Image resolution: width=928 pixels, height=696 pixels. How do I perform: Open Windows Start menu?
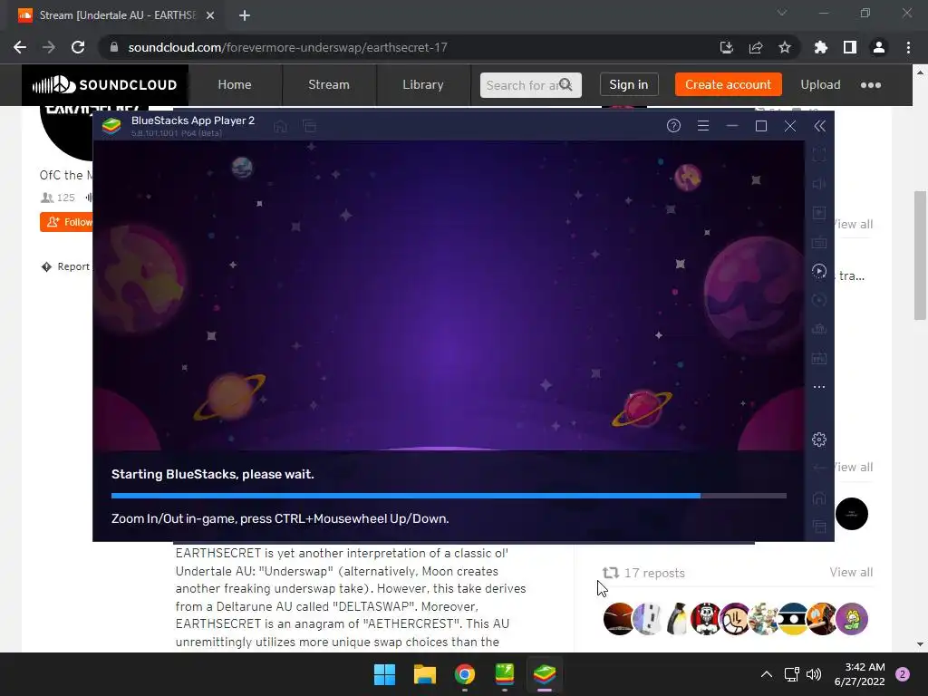384,674
